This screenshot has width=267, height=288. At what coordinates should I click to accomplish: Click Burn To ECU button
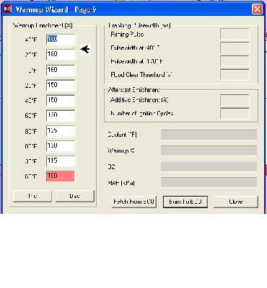pyautogui.click(x=185, y=202)
